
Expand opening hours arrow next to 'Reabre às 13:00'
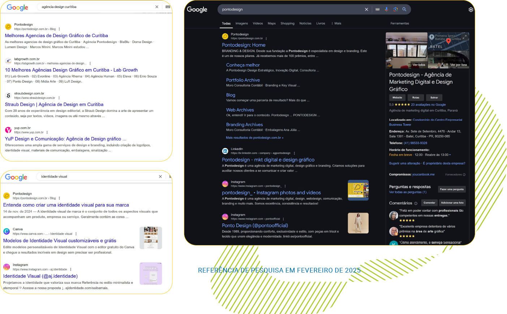click(450, 155)
